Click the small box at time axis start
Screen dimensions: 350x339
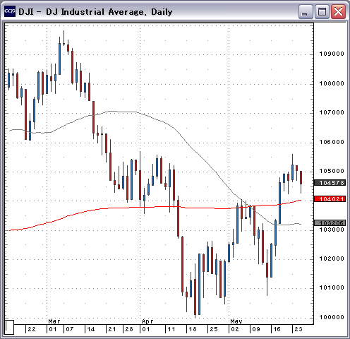tap(9, 327)
